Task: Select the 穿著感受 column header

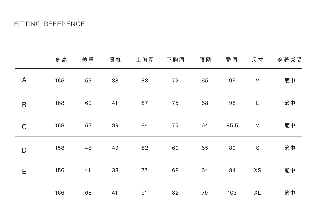Action: point(290,60)
